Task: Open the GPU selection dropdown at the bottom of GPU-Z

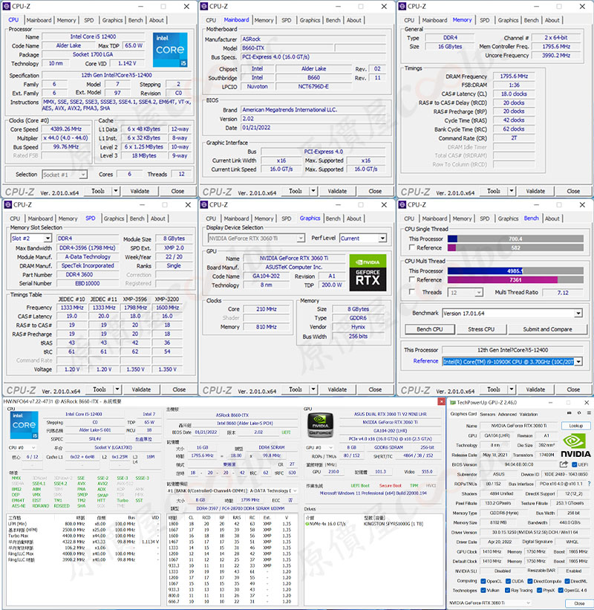Action: [490, 603]
